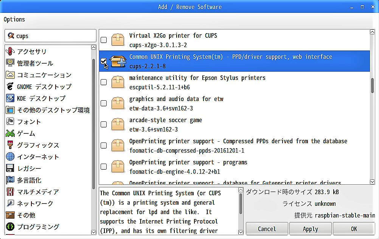Select the ゲーム space invader icon
The height and width of the screenshot is (239, 379).
pos(10,133)
